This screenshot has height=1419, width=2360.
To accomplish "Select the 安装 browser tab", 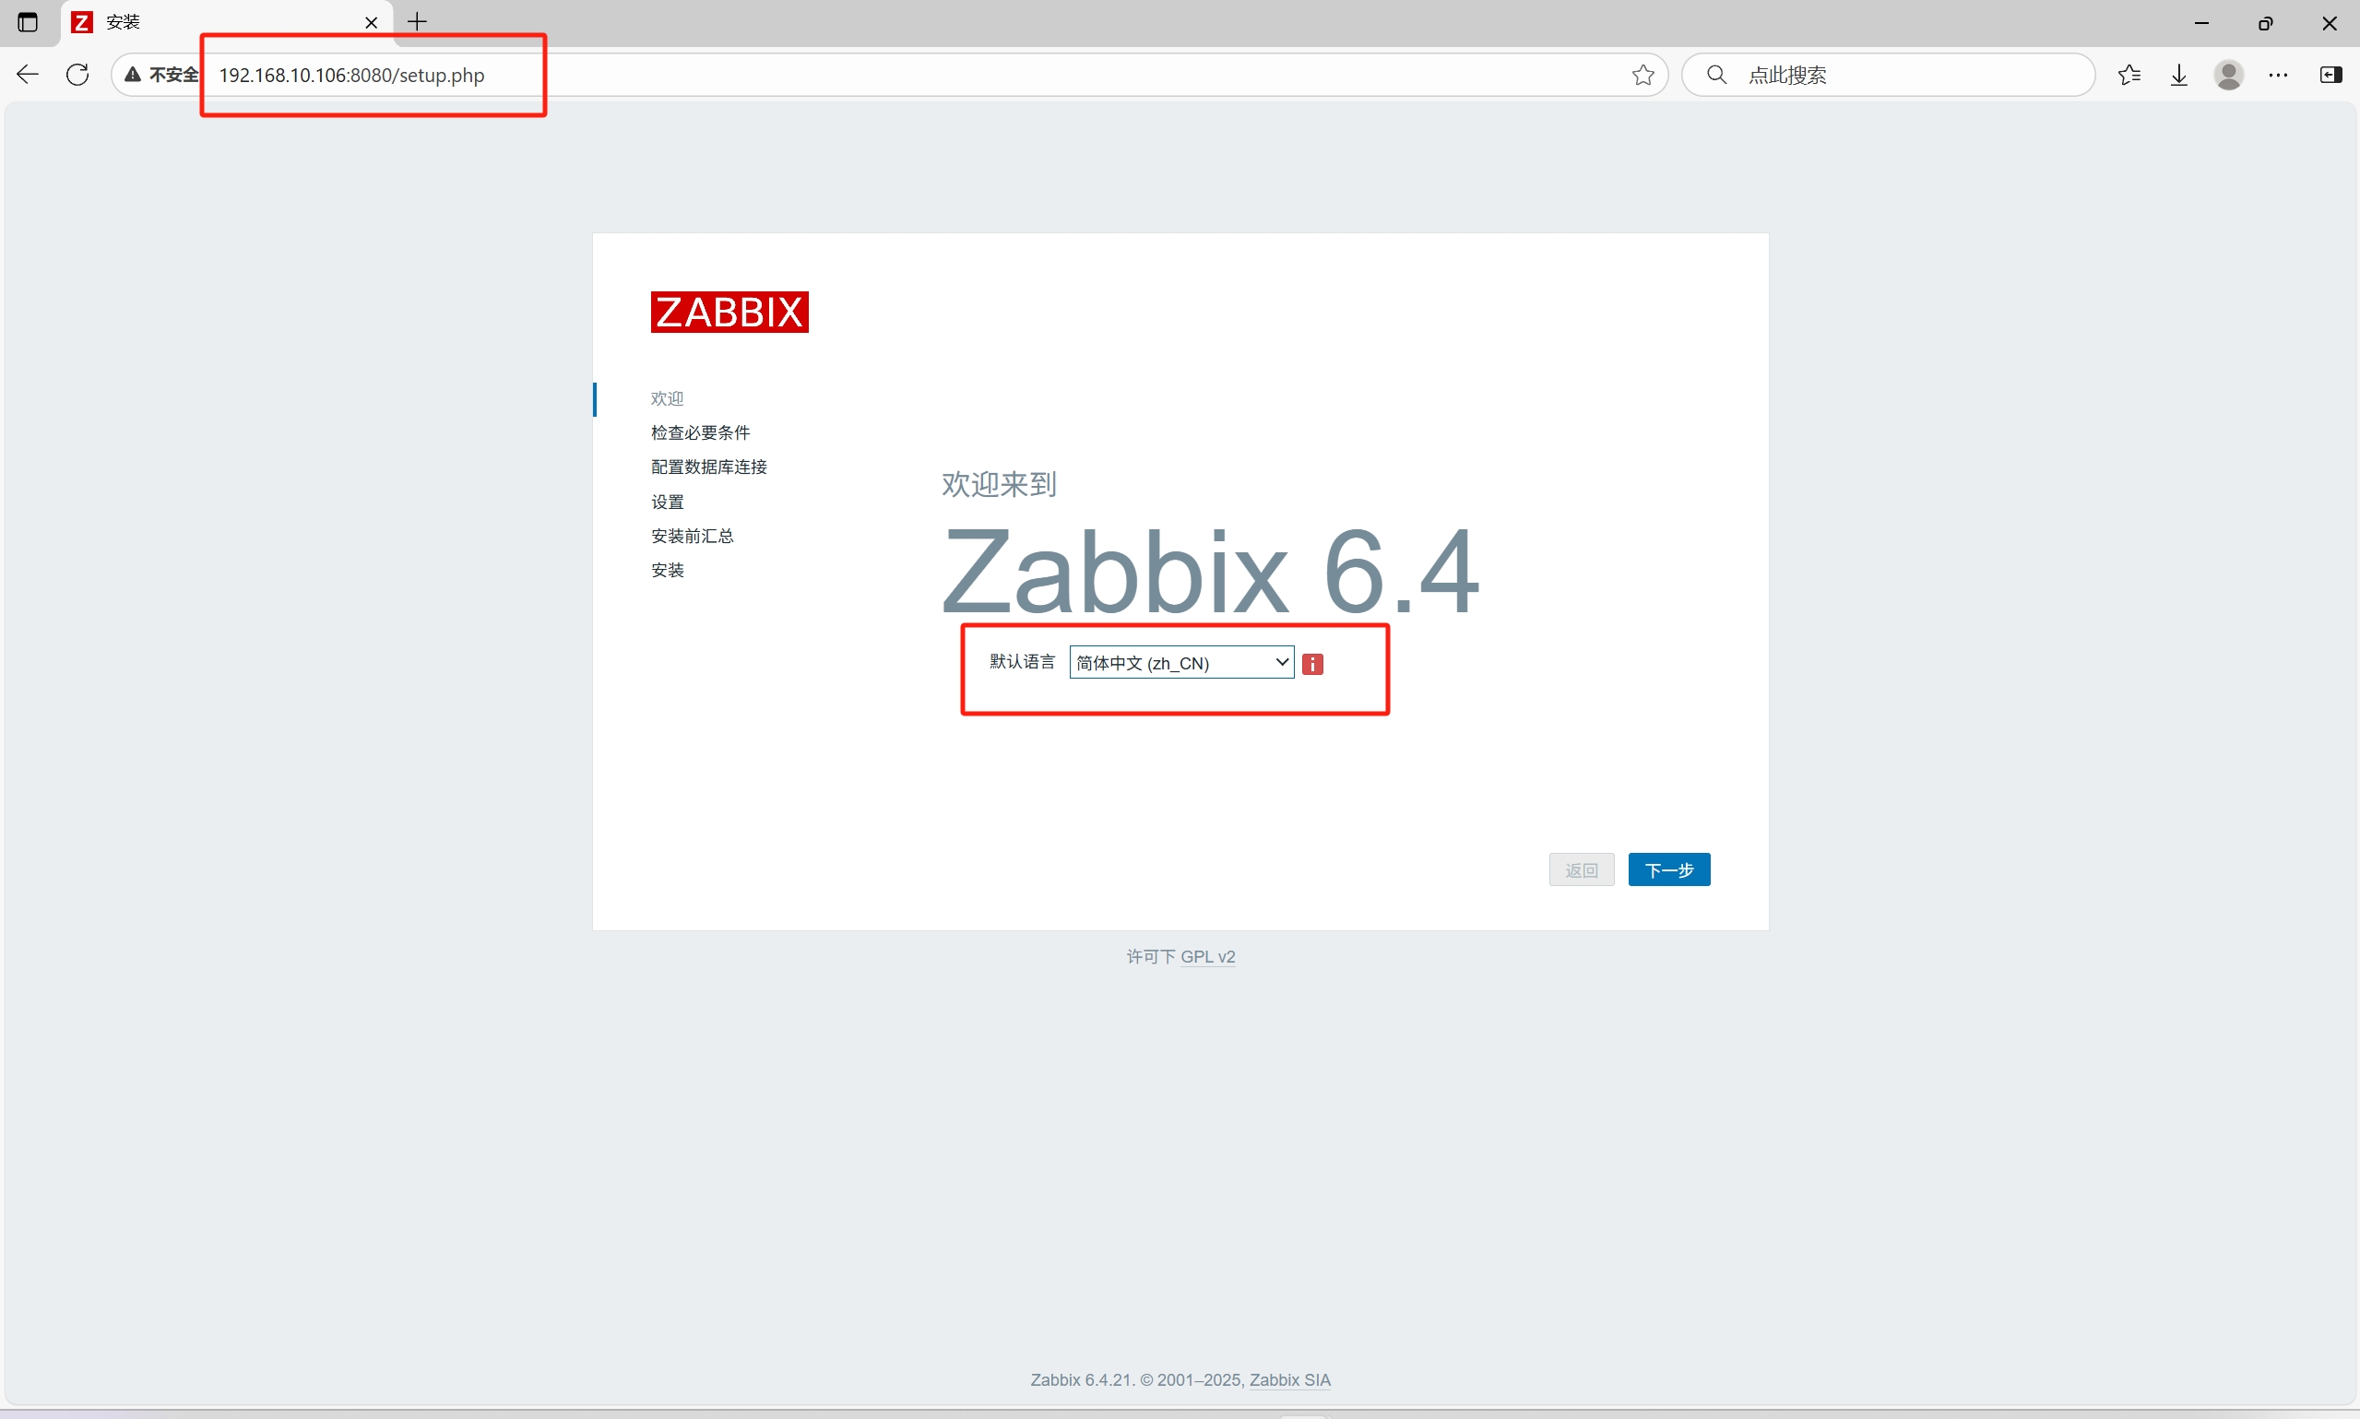I will coord(227,22).
